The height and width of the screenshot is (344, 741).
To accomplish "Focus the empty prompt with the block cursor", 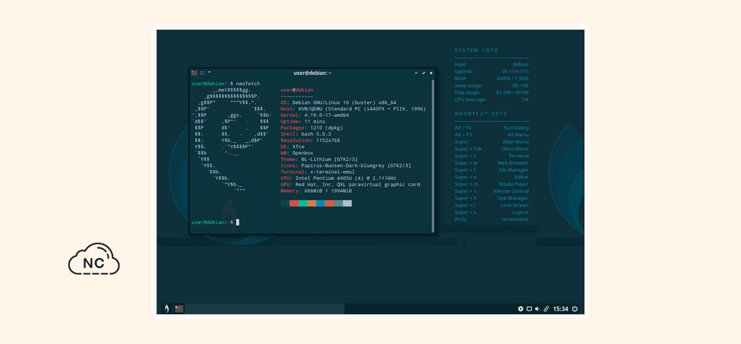I will point(215,222).
